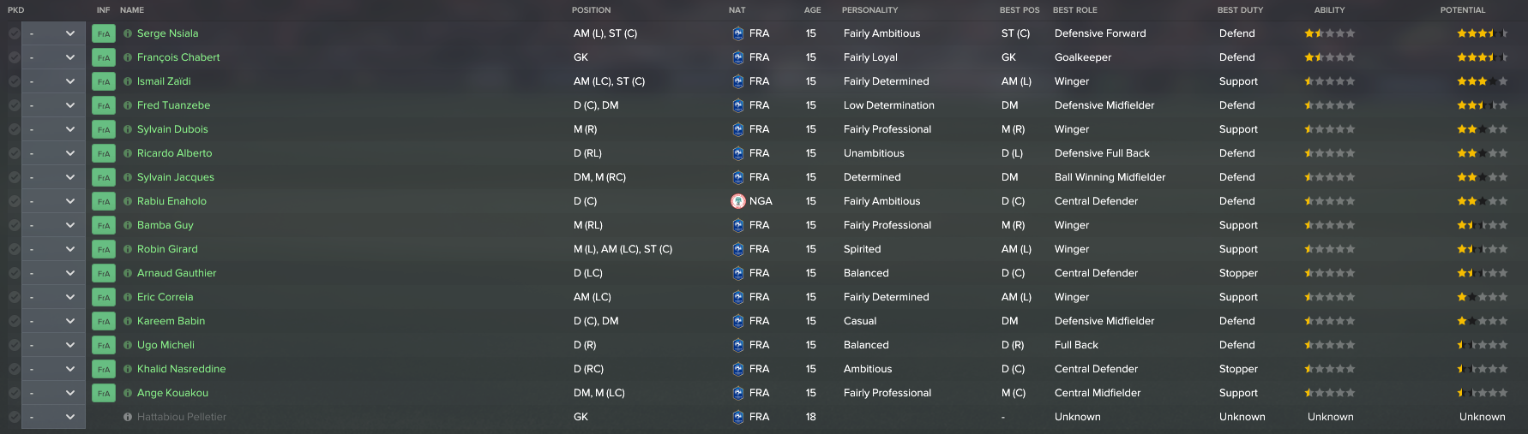Open Arnaud Gauthier's player profile
Viewport: 1528px width, 434px height.
tap(177, 273)
